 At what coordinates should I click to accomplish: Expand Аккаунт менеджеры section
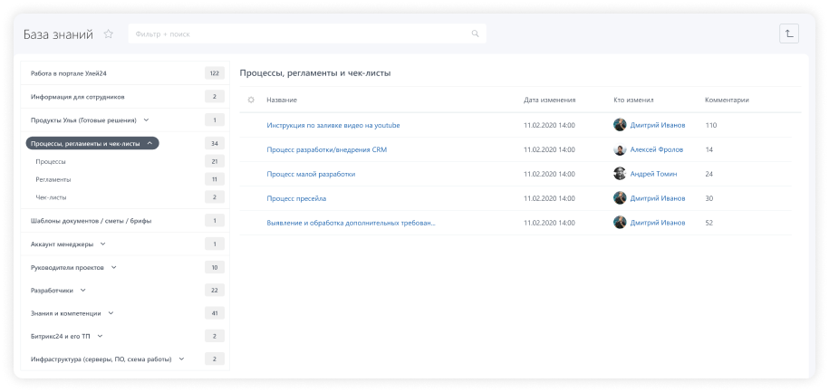point(102,244)
